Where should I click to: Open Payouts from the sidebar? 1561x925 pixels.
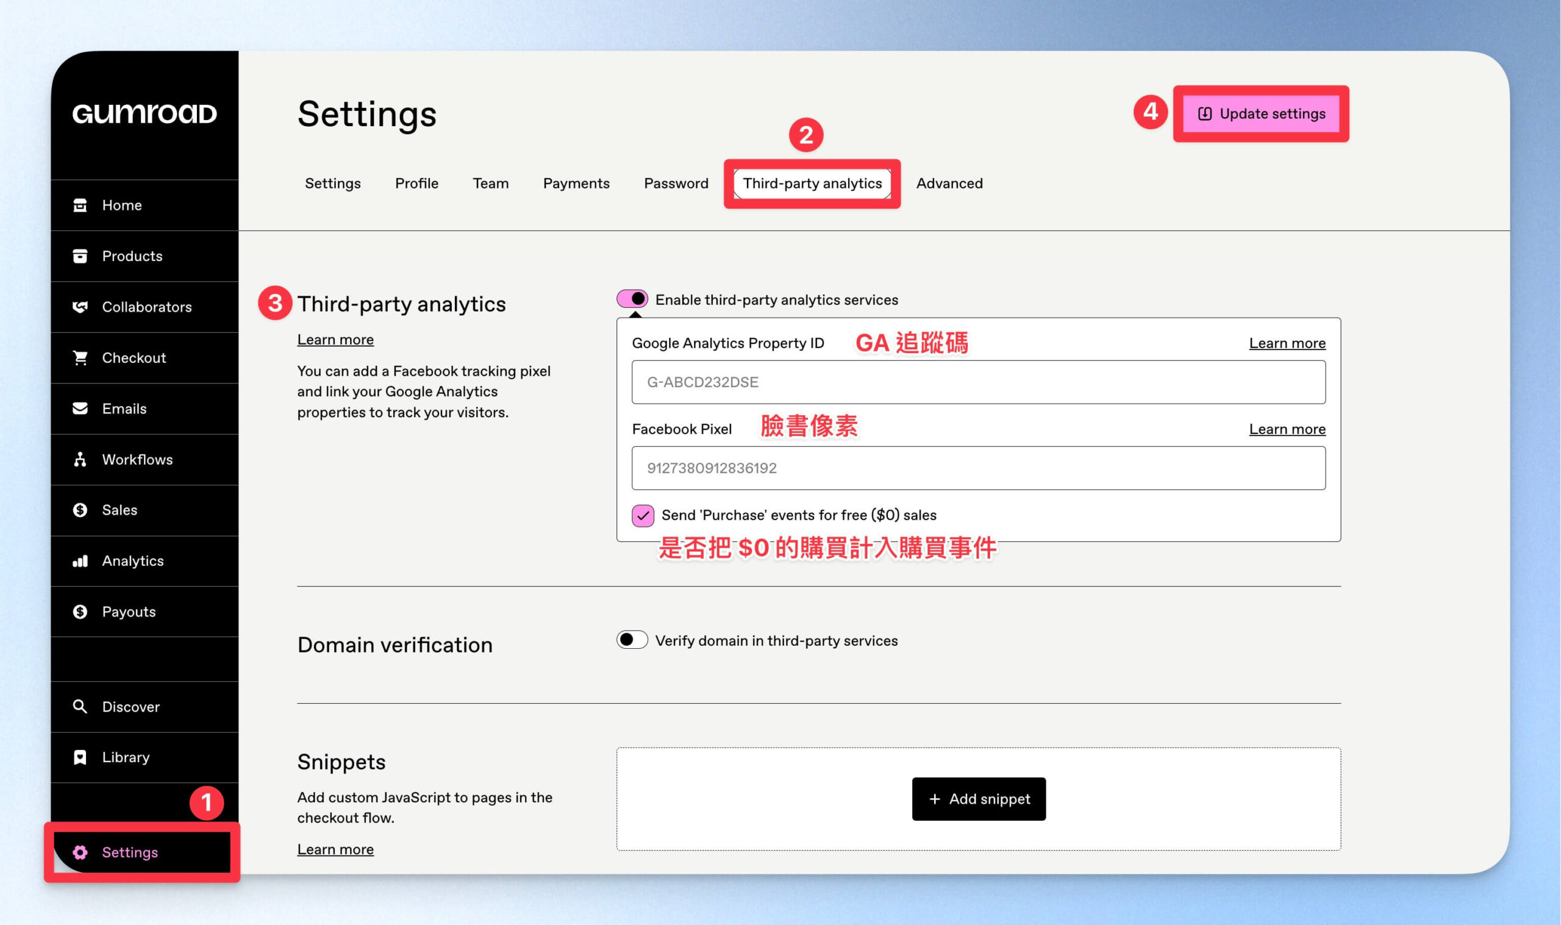click(145, 612)
